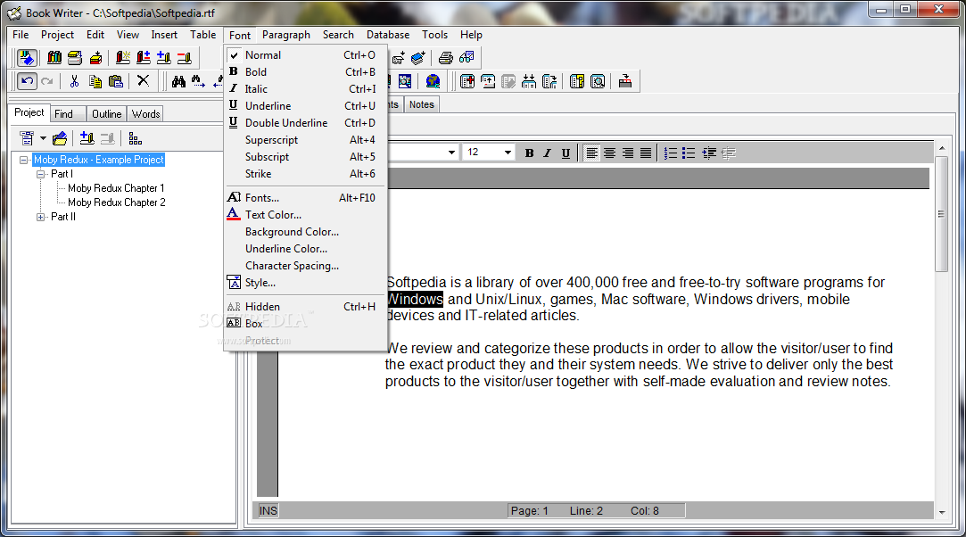Uncheck Normal in the Font menu

[x=306, y=54]
